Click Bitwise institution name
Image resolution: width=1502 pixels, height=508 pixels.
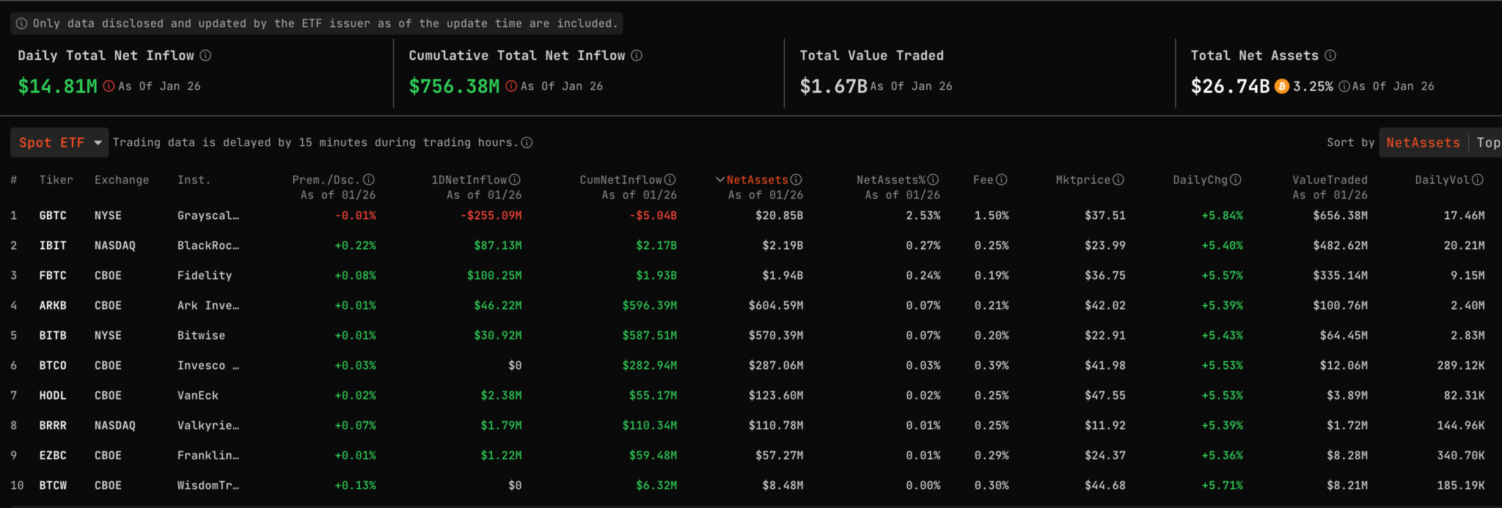point(201,336)
